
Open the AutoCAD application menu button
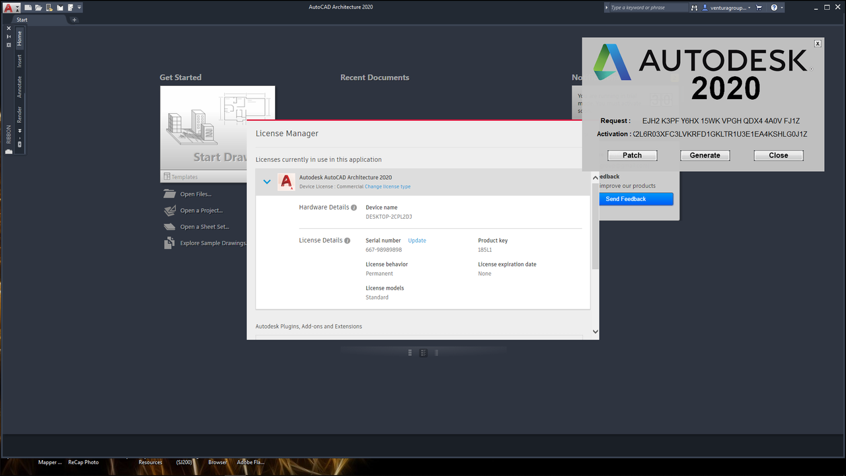(11, 7)
